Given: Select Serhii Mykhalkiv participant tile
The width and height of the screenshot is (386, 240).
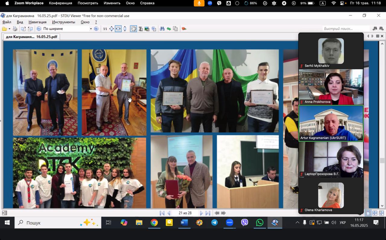Looking at the screenshot, I should 331,51.
